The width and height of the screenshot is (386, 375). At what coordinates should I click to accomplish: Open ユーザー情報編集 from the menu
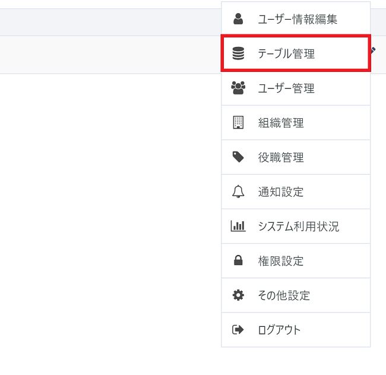click(x=298, y=19)
